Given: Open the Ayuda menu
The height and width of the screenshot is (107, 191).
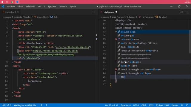Looking at the screenshot, I should 73,7.
